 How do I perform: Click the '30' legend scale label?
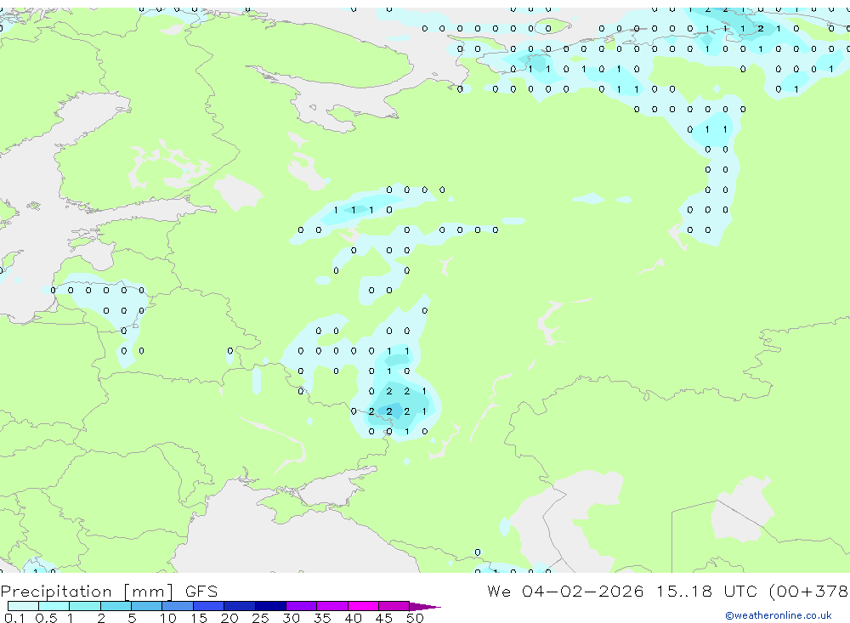tap(291, 618)
